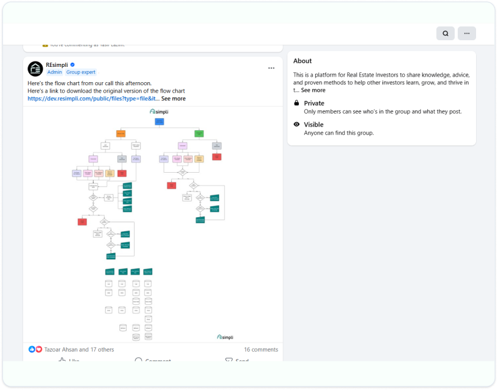Viewport: 498px width, 390px height.
Task: Click the red heart reaction icon
Action: [39, 349]
